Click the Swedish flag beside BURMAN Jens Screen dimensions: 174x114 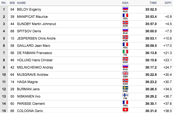pyautogui.click(x=125, y=88)
